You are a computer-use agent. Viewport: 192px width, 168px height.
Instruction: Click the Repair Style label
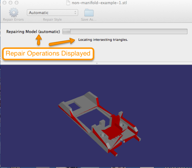point(52,20)
